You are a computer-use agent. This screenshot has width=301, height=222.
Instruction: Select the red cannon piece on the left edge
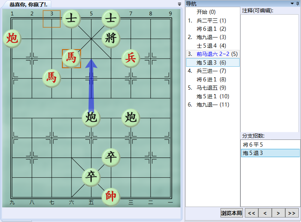pyautogui.click(x=12, y=39)
